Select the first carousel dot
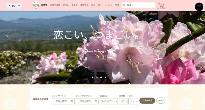 (x=93, y=77)
